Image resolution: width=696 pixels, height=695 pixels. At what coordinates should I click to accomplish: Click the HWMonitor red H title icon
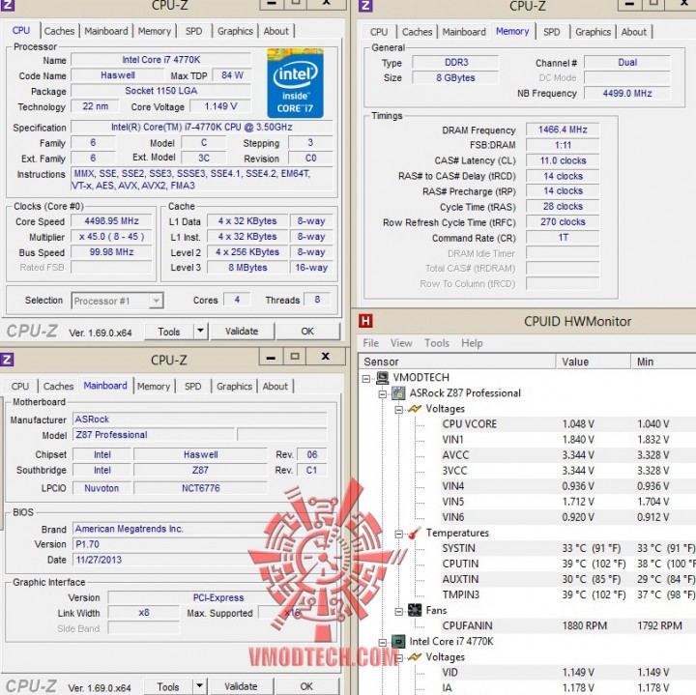click(365, 321)
